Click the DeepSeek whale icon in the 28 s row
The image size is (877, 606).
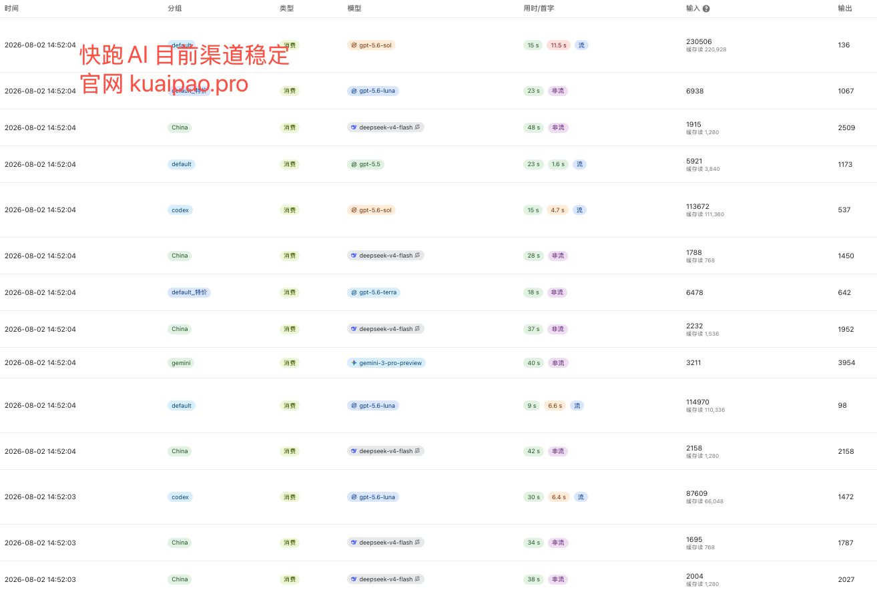[x=354, y=256]
